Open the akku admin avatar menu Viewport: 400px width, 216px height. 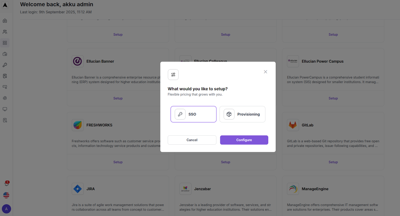[6, 209]
